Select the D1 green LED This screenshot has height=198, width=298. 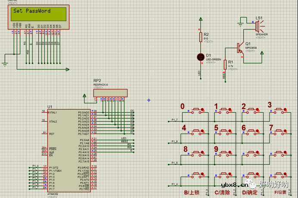(200, 57)
